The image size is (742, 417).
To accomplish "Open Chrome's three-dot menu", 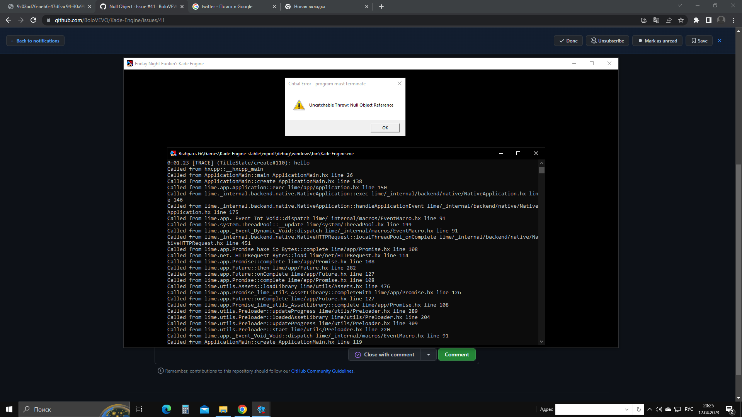I will point(734,20).
